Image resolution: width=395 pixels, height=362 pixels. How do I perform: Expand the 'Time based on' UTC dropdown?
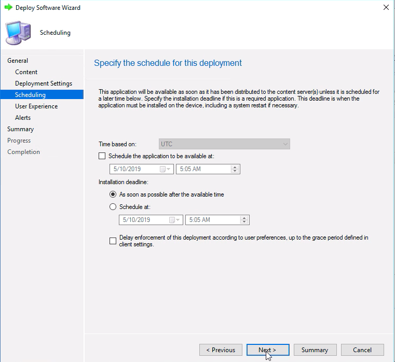224,144
